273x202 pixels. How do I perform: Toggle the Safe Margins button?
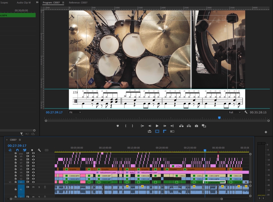pyautogui.click(x=157, y=131)
